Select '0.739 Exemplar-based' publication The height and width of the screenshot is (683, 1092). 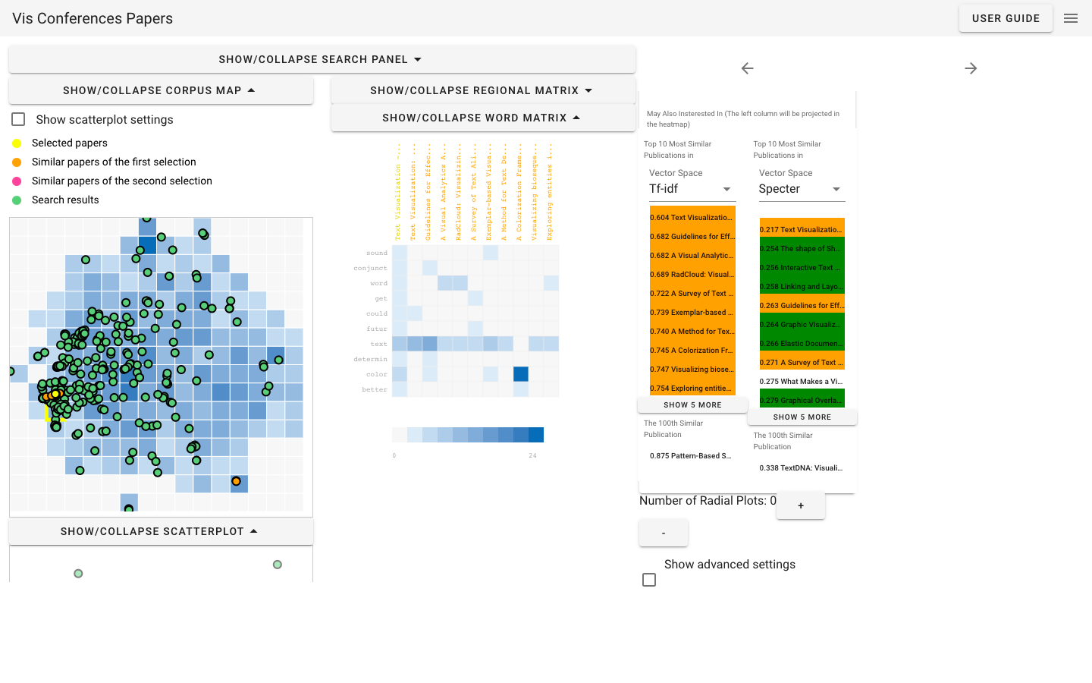click(692, 313)
